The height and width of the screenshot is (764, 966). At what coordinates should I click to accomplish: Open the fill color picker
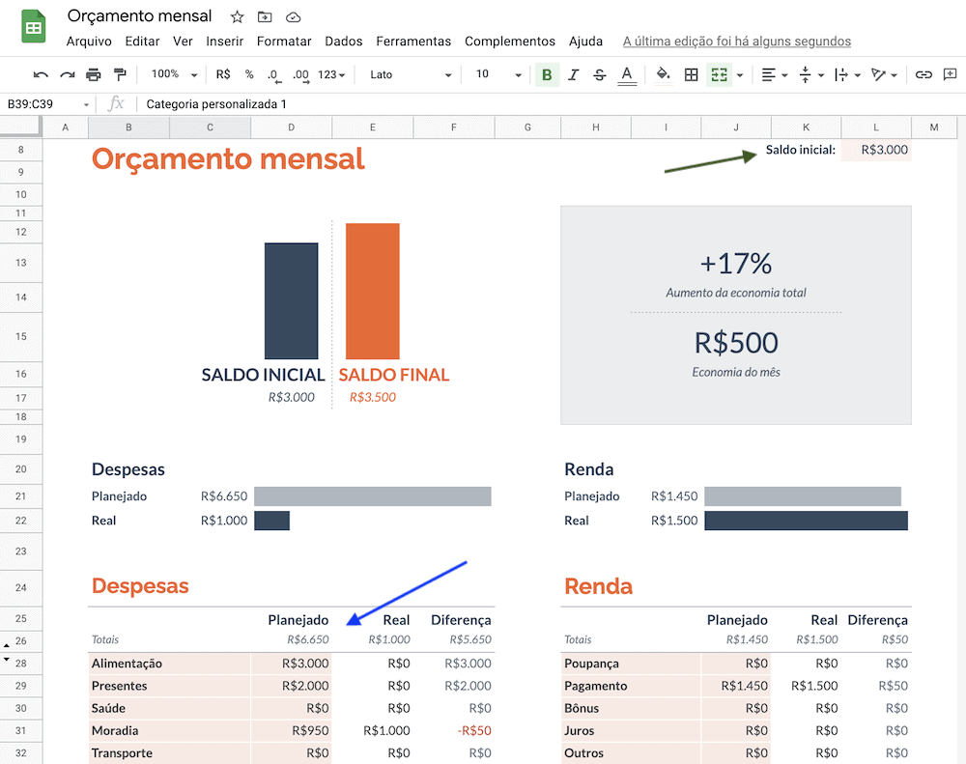click(x=663, y=74)
